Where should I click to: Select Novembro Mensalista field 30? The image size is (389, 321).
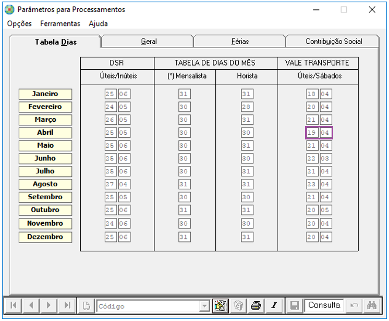184,224
